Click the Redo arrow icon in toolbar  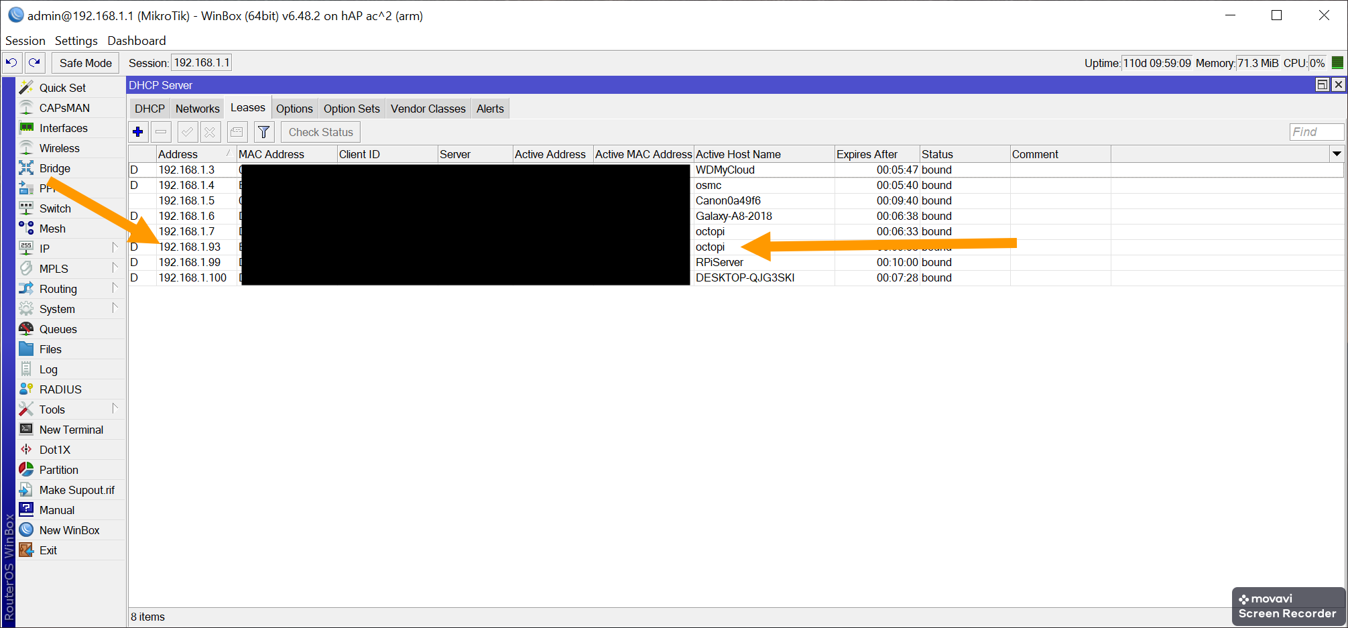pos(35,62)
